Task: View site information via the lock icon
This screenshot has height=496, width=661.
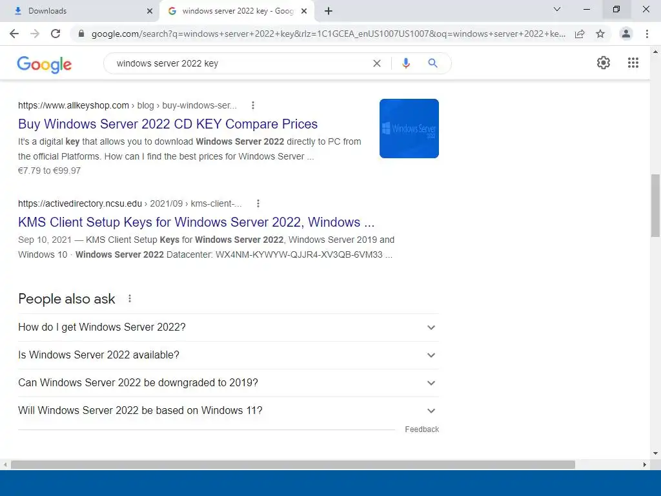Action: pos(81,34)
